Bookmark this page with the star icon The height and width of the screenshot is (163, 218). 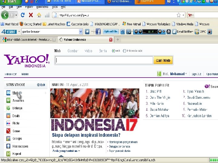pos(179,15)
